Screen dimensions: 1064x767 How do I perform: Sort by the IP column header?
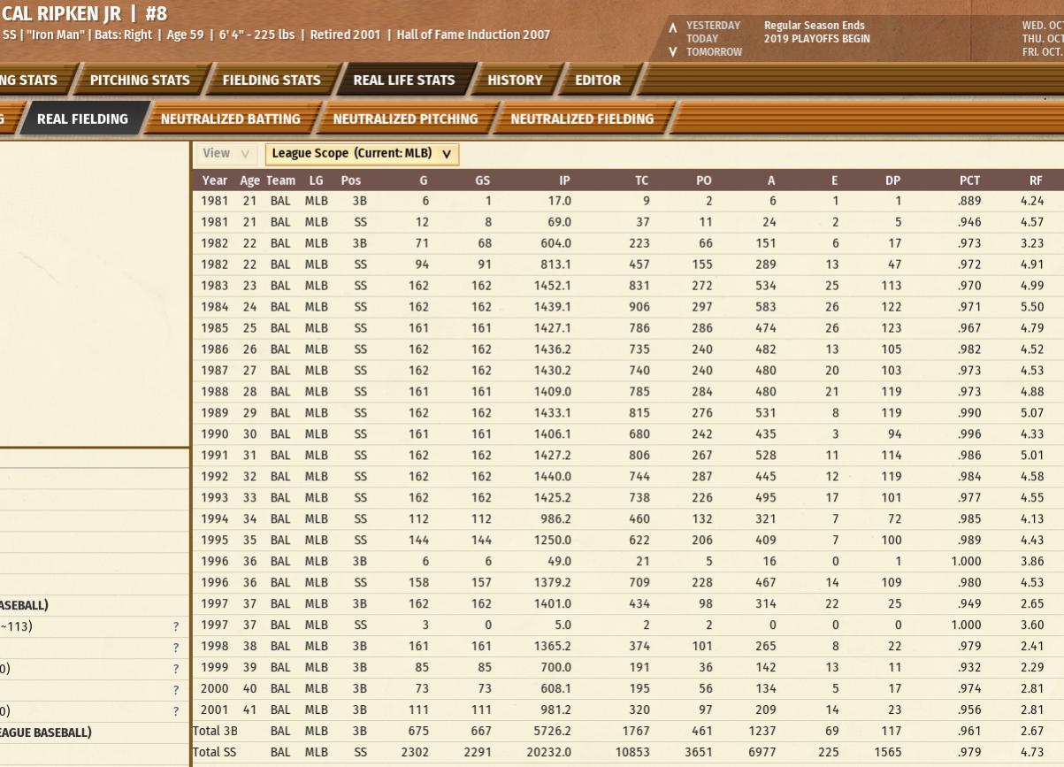click(564, 180)
